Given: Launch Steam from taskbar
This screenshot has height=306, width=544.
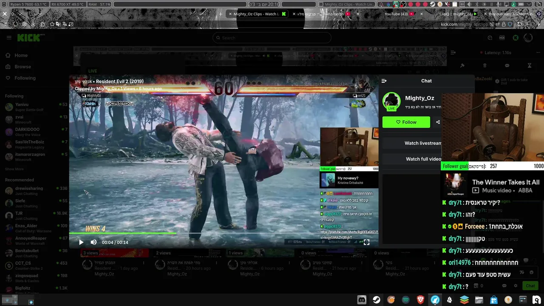Looking at the screenshot, I should pos(377,300).
